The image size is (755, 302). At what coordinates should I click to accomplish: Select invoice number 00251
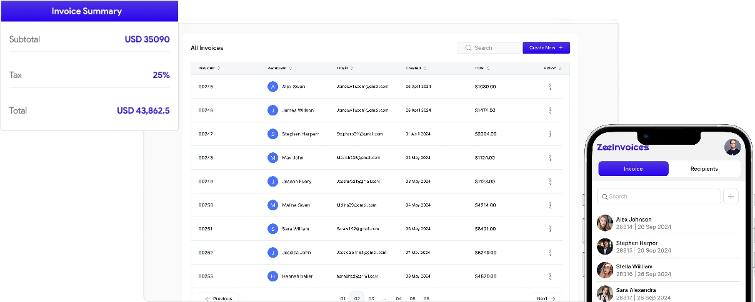point(206,229)
